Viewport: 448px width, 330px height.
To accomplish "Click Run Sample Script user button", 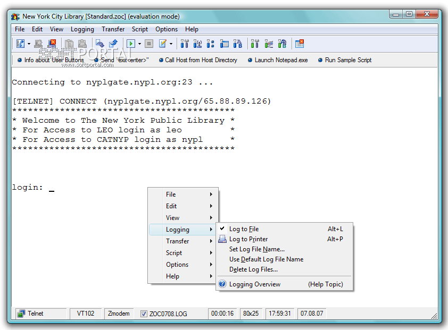I will pos(345,60).
